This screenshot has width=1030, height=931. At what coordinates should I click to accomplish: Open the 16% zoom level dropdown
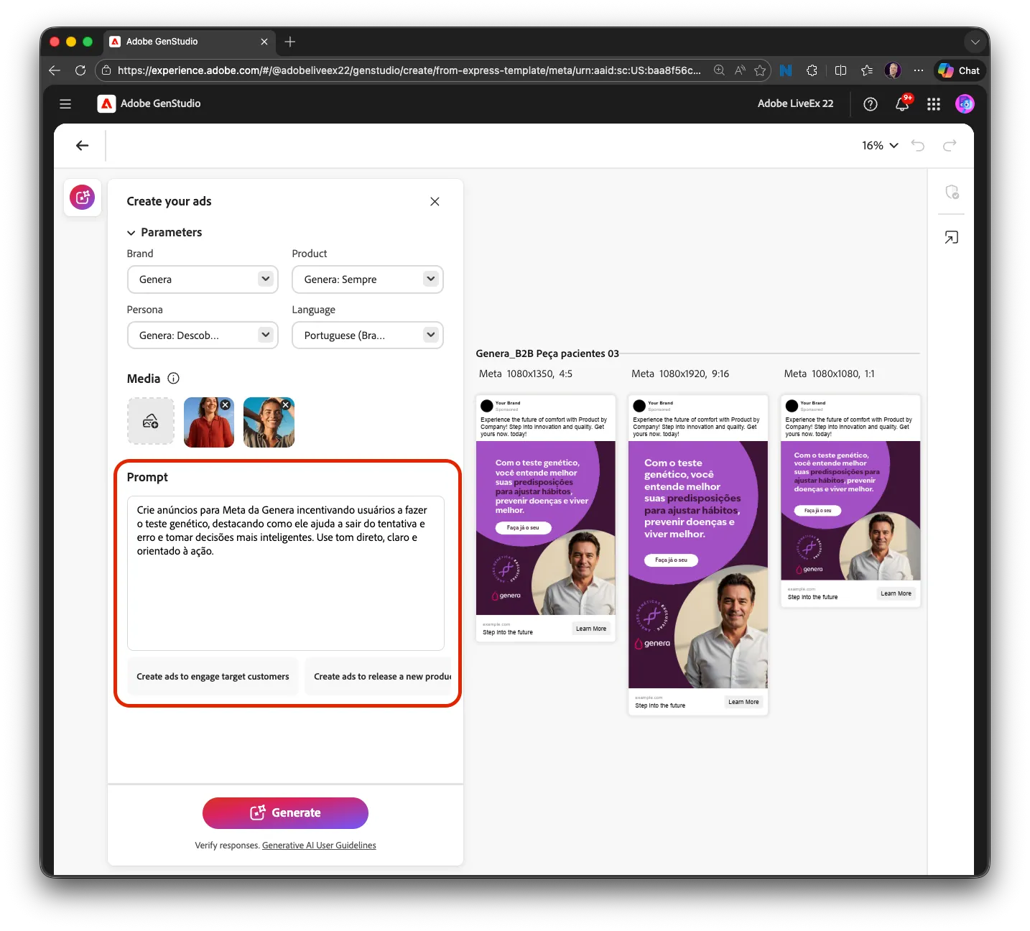pos(880,146)
